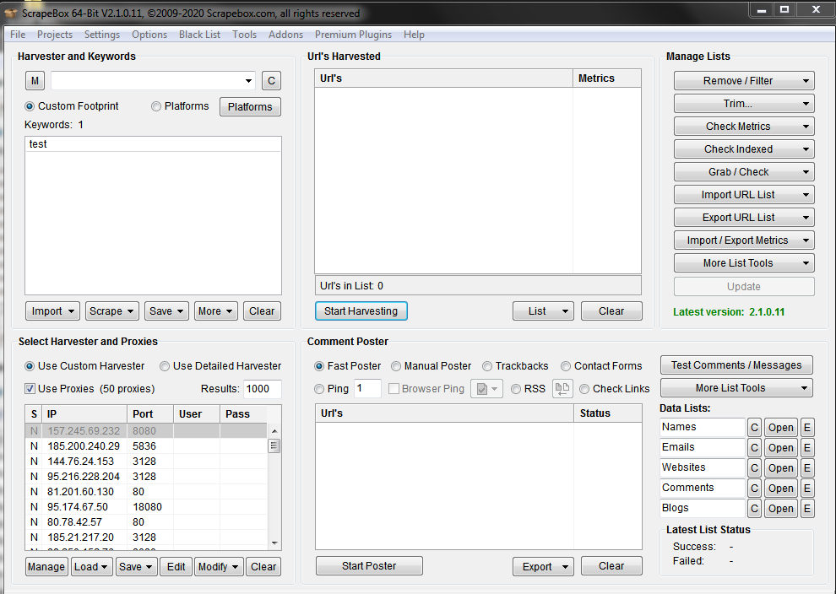Uncheck the Use Proxies checkbox
Image resolution: width=836 pixels, height=594 pixels.
[x=30, y=389]
